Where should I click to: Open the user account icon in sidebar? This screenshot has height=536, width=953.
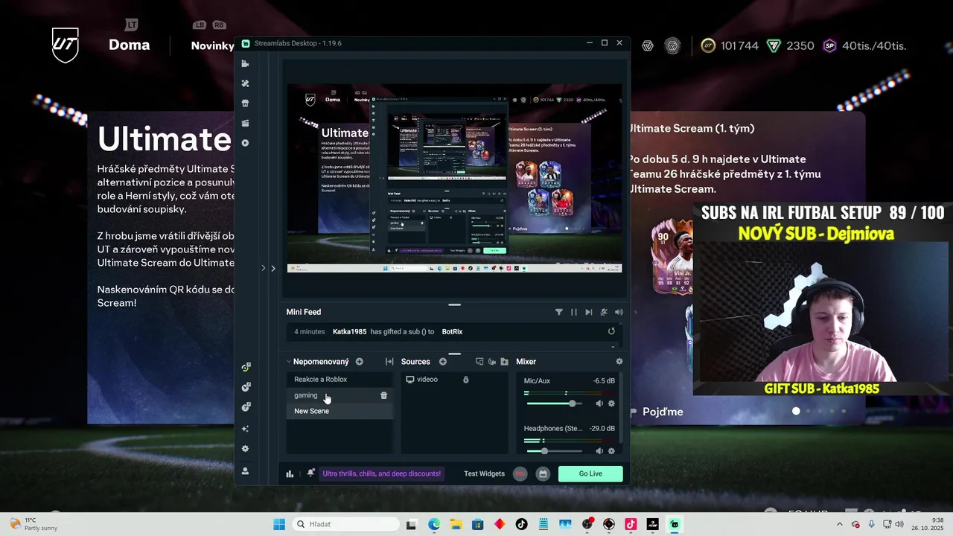tap(245, 471)
